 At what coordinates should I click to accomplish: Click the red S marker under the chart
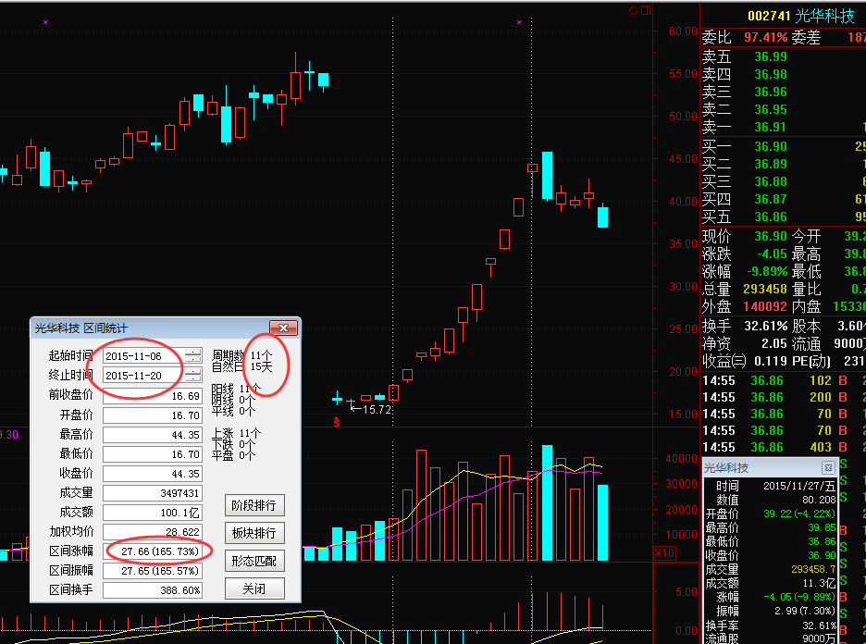click(x=337, y=423)
